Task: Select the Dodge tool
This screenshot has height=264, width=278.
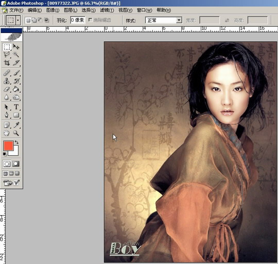Action: tap(16, 97)
